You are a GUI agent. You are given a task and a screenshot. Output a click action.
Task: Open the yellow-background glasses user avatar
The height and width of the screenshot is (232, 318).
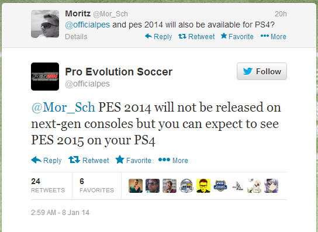click(203, 186)
